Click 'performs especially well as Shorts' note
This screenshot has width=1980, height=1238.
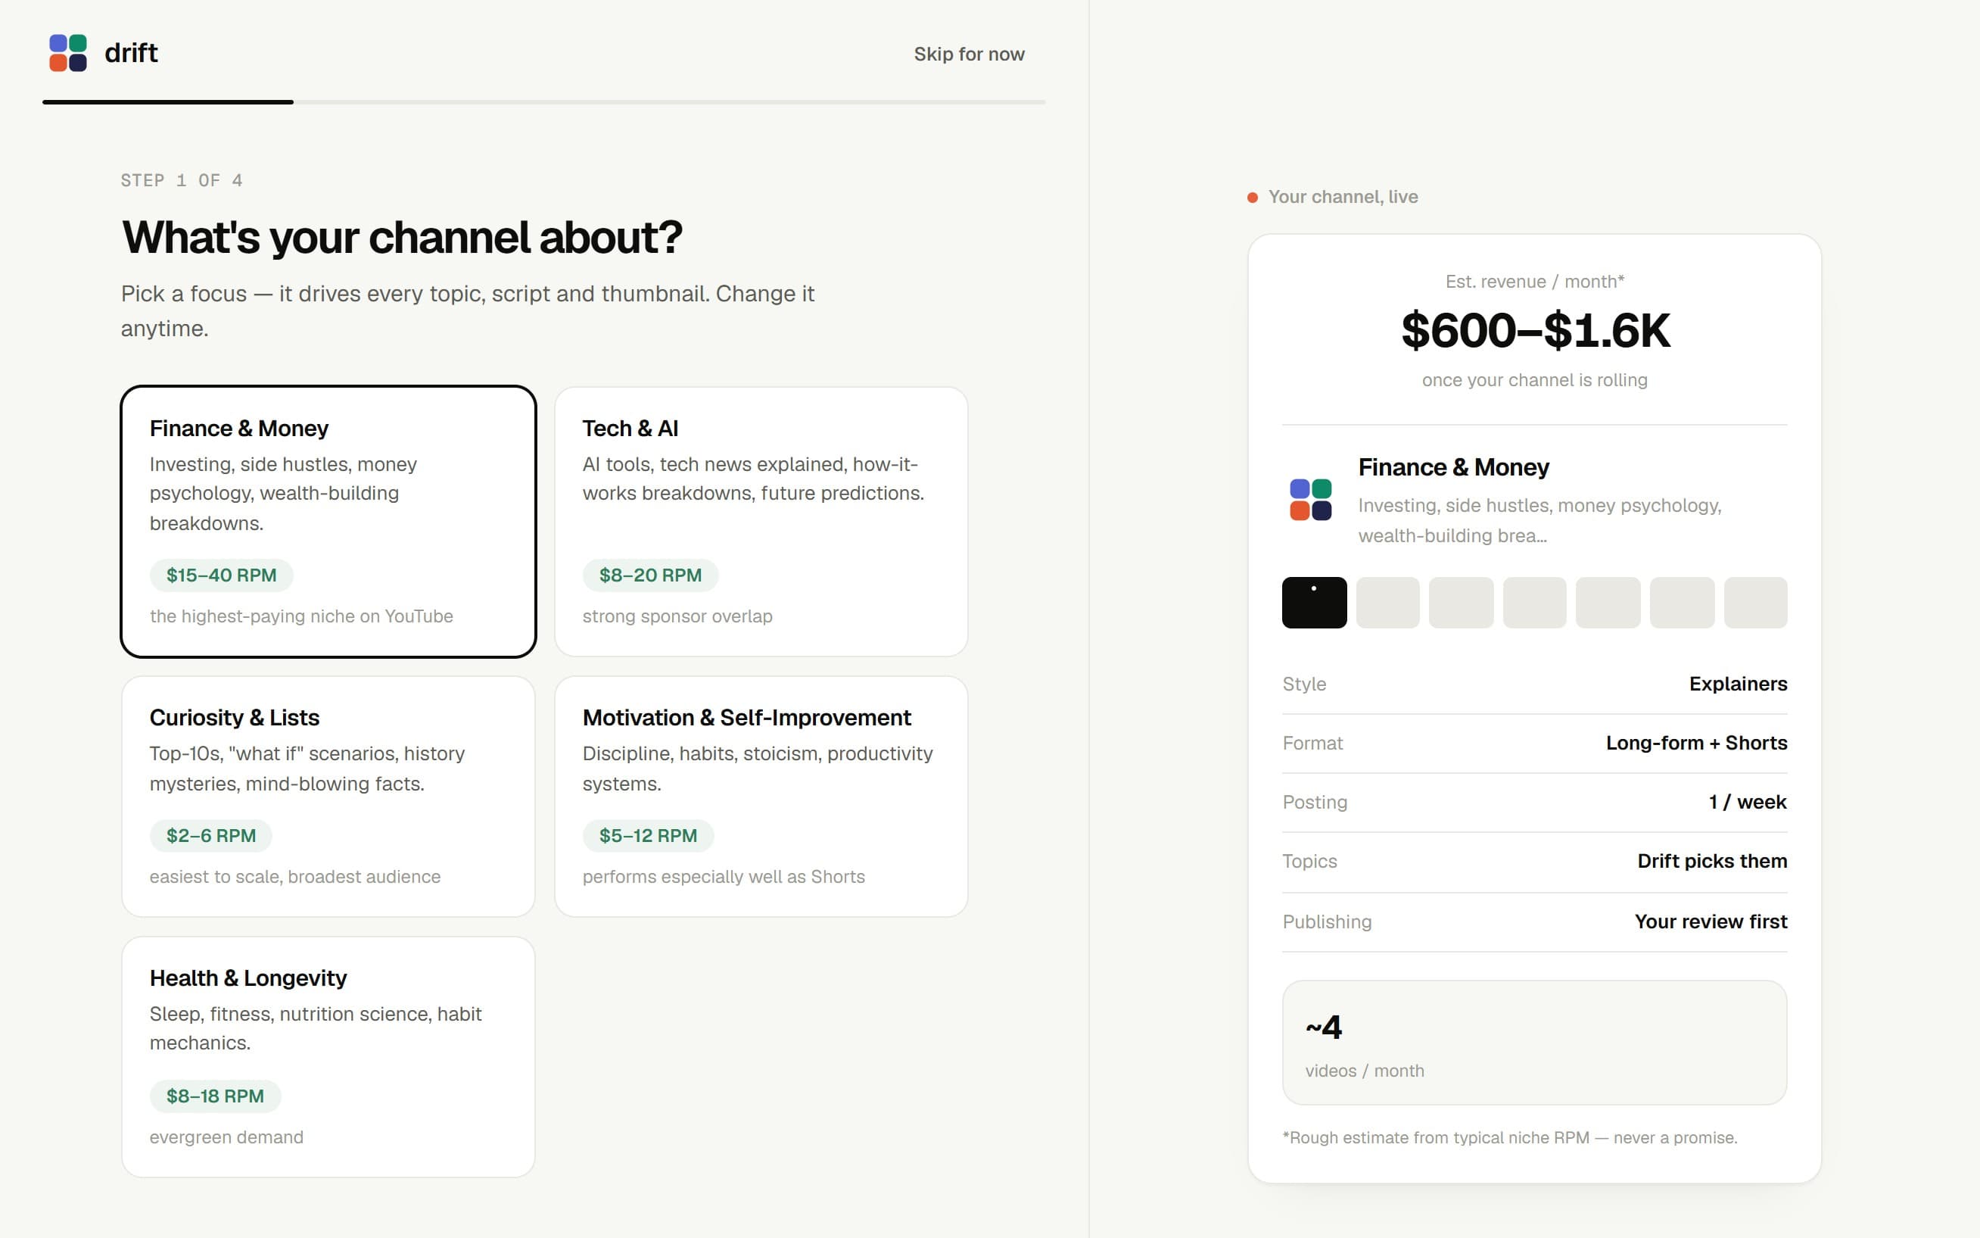pos(724,877)
